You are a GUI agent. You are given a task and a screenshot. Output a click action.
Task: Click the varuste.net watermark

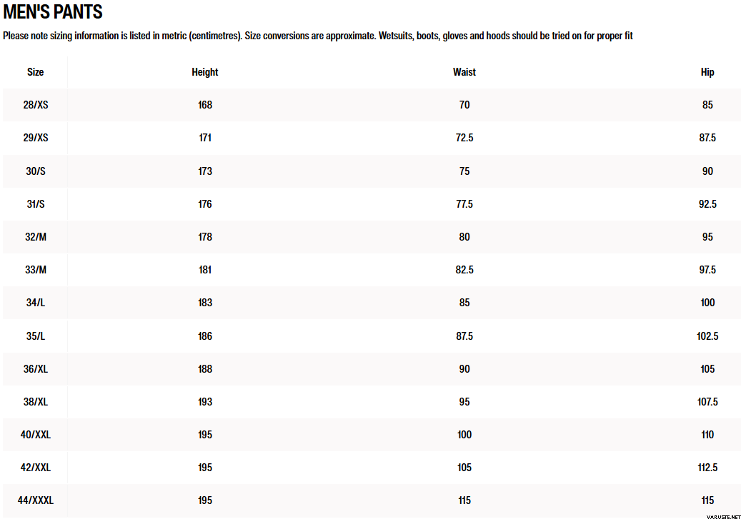pyautogui.click(x=722, y=514)
